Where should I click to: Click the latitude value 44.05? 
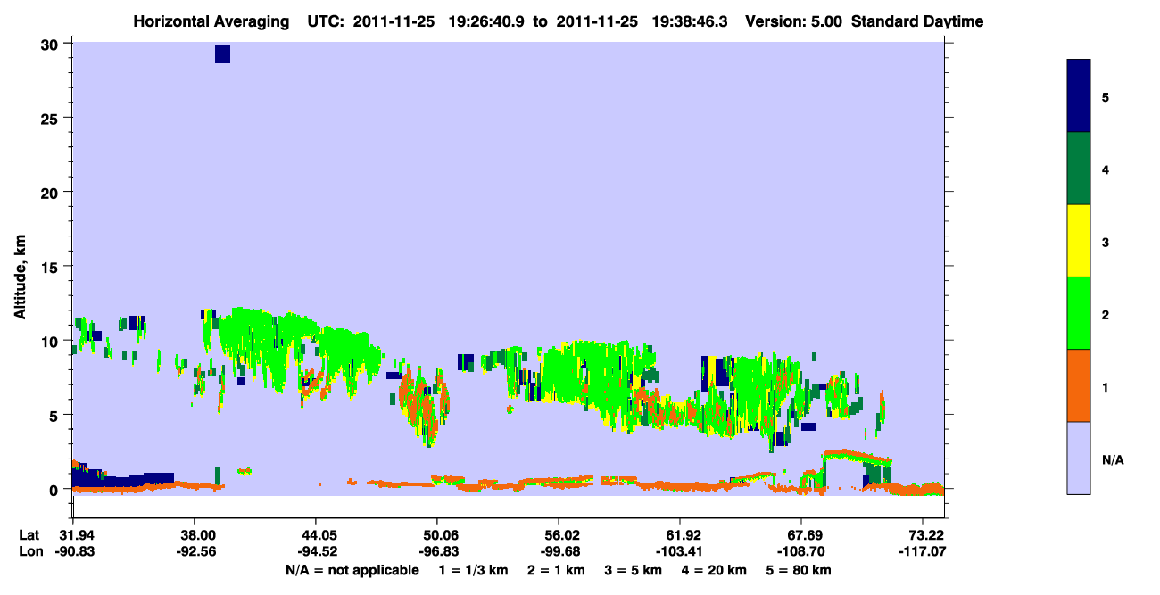coord(316,535)
